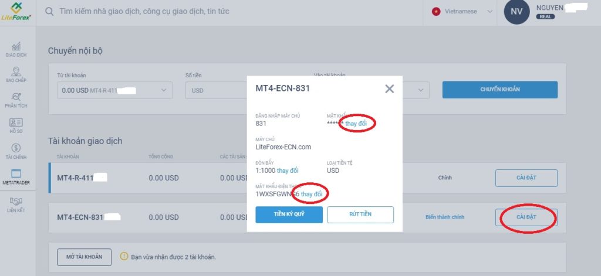601x276 pixels.
Task: Open the Giao Dịch trading icon in sidebar
Action: [x=16, y=46]
